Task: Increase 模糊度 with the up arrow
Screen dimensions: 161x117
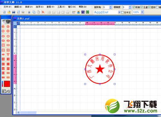Action: point(130,6)
